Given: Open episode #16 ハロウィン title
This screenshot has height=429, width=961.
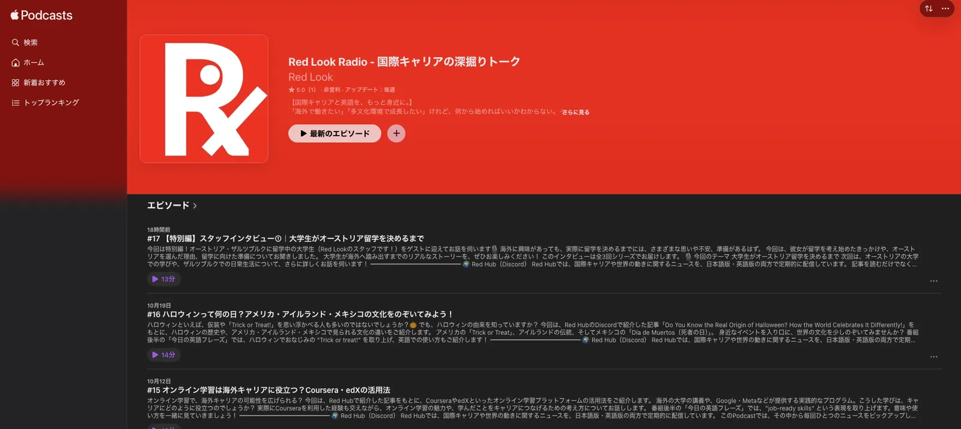Looking at the screenshot, I should (300, 314).
